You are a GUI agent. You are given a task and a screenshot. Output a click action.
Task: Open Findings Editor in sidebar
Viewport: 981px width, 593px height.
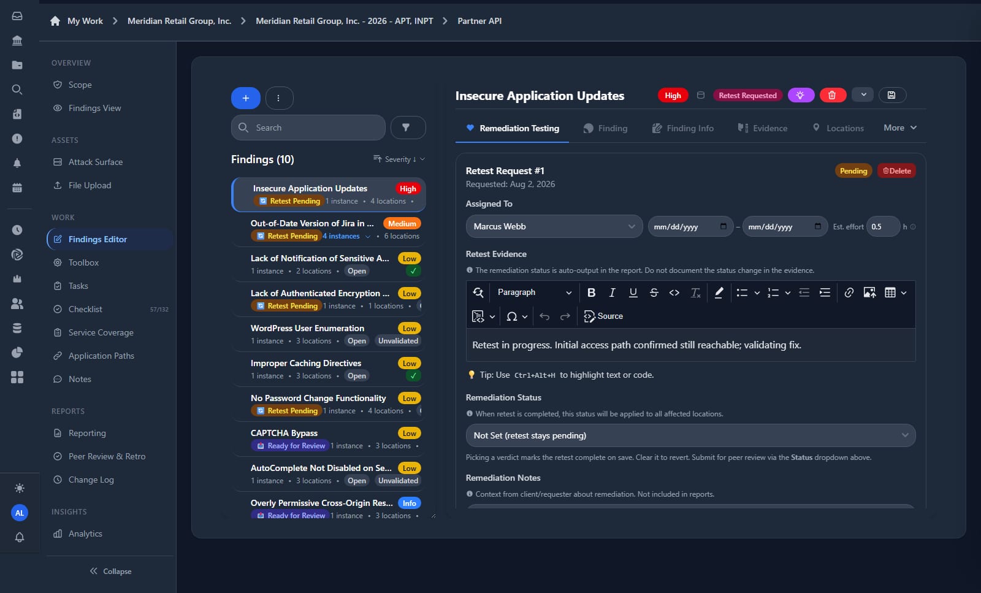pyautogui.click(x=110, y=239)
